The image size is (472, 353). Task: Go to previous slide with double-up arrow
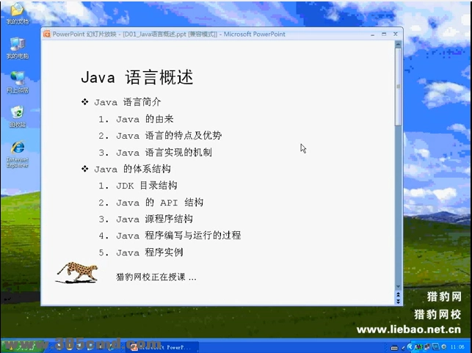coord(399,294)
